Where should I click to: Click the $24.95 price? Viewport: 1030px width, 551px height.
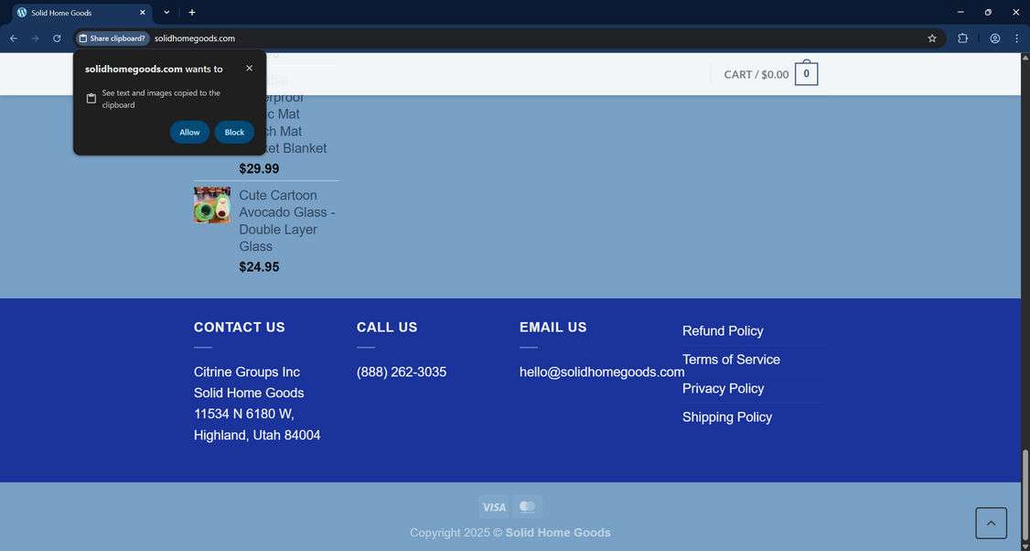pyautogui.click(x=259, y=267)
